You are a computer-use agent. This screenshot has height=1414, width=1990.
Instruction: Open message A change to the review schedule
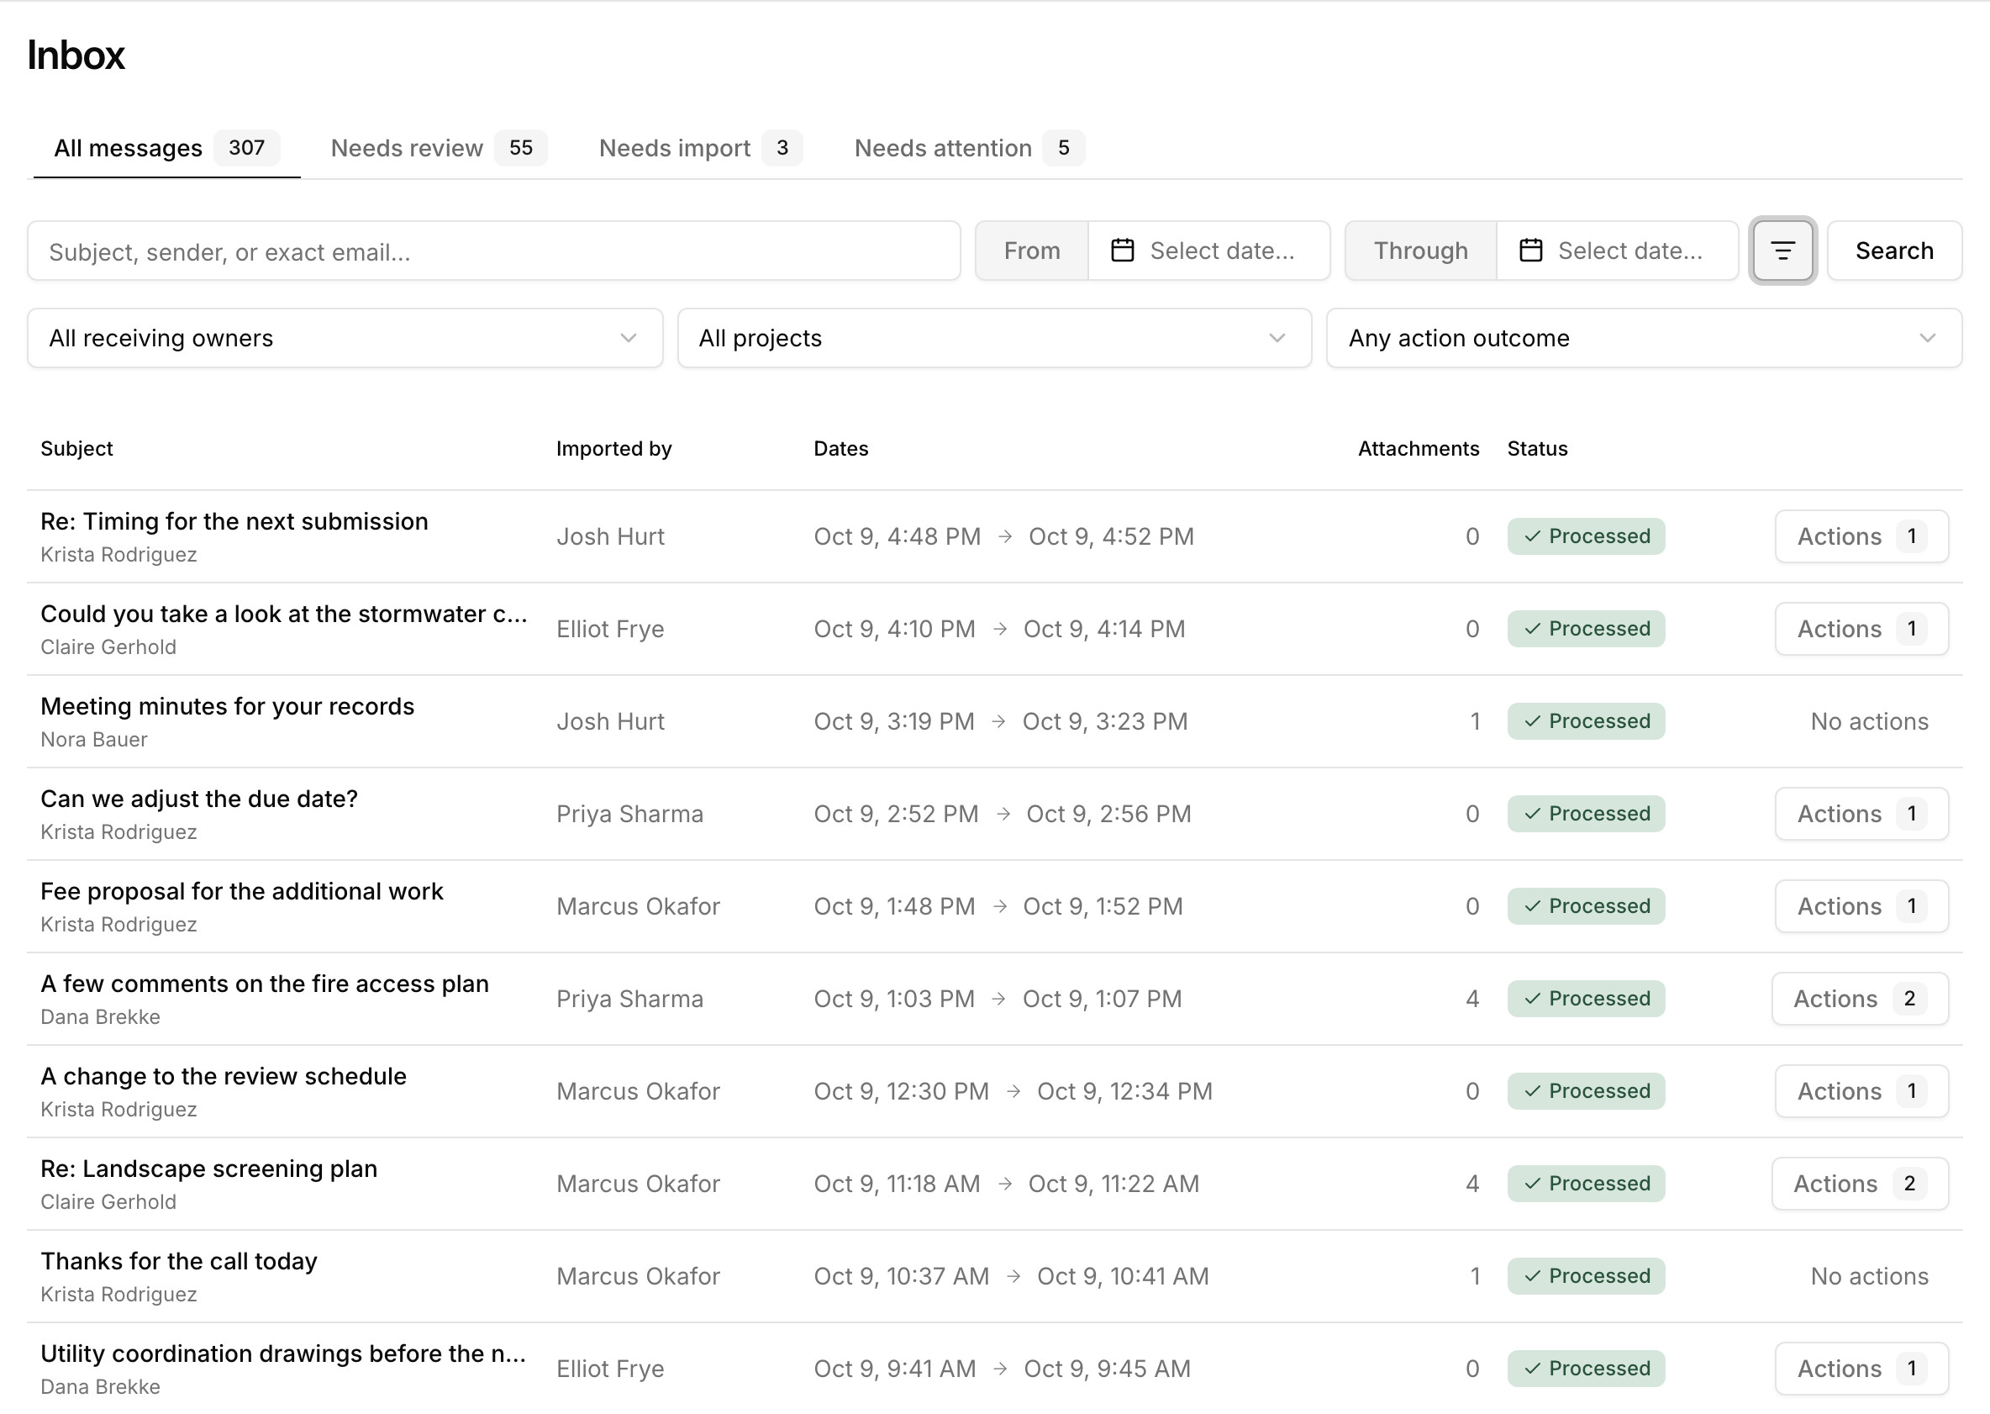click(x=224, y=1076)
